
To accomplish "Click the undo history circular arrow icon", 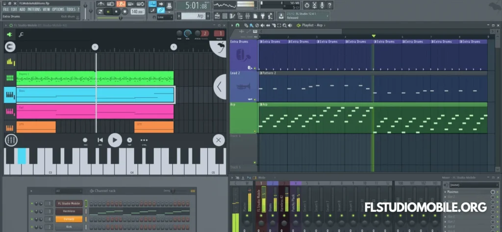I will coord(307,5).
